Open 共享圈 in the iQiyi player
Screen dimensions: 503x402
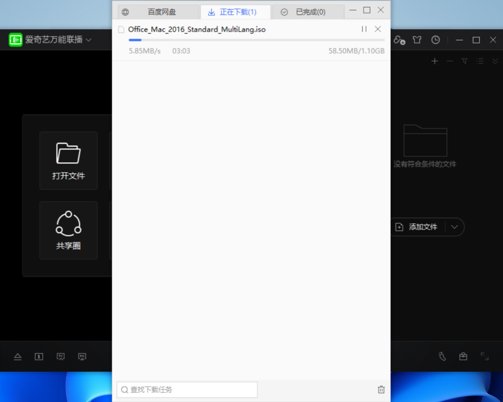click(x=68, y=230)
